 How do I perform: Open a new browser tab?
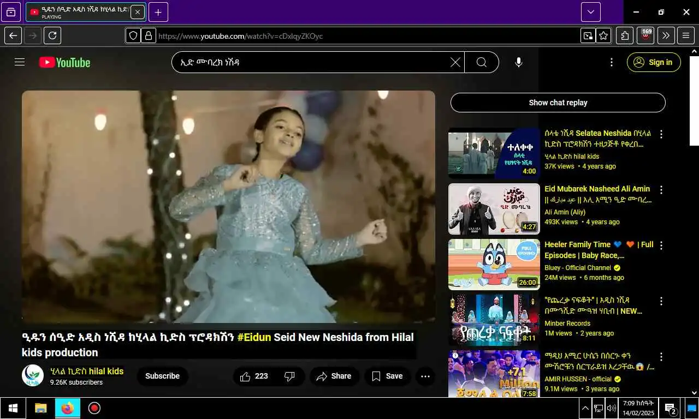tap(158, 12)
